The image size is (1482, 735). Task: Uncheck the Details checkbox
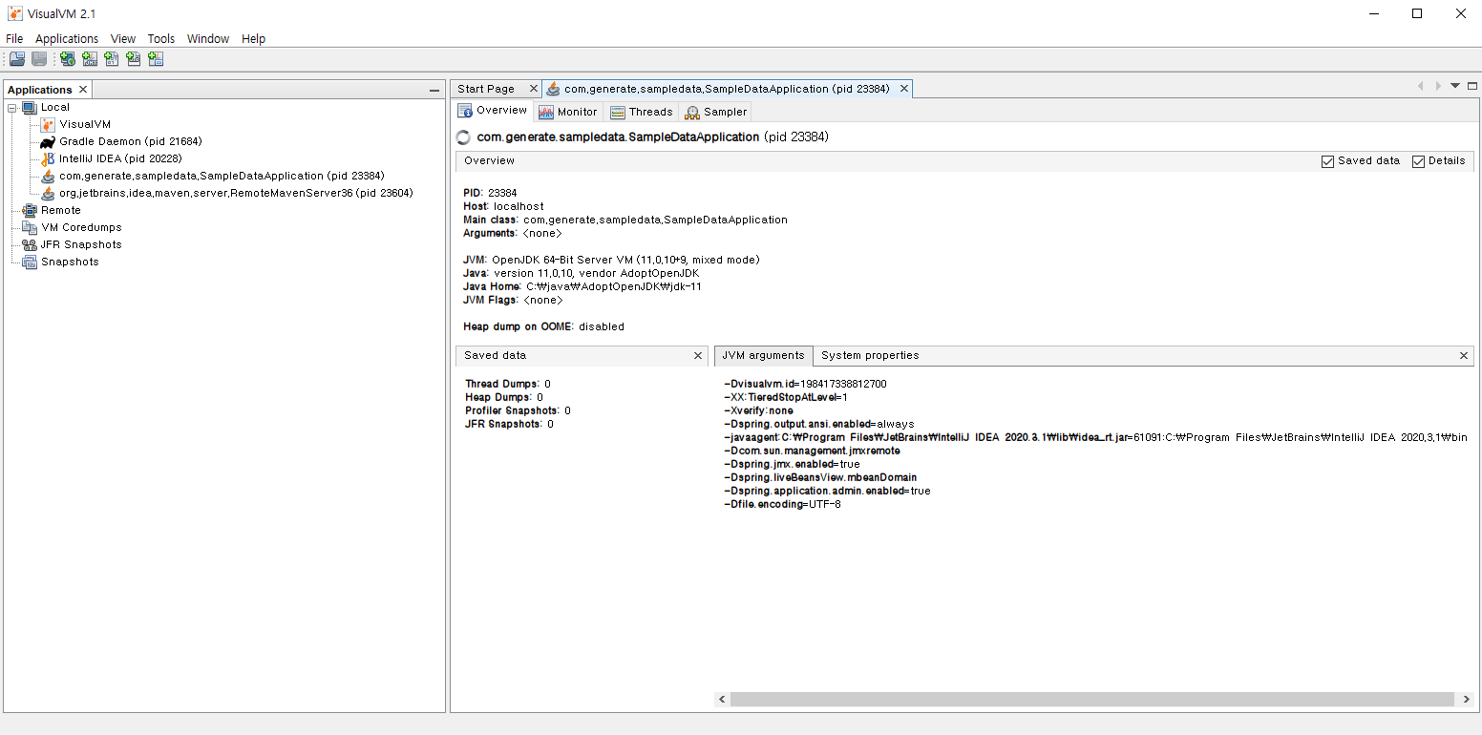point(1418,161)
